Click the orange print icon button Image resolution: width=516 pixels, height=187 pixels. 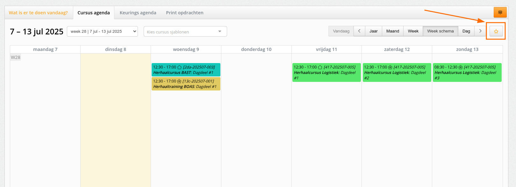(500, 12)
